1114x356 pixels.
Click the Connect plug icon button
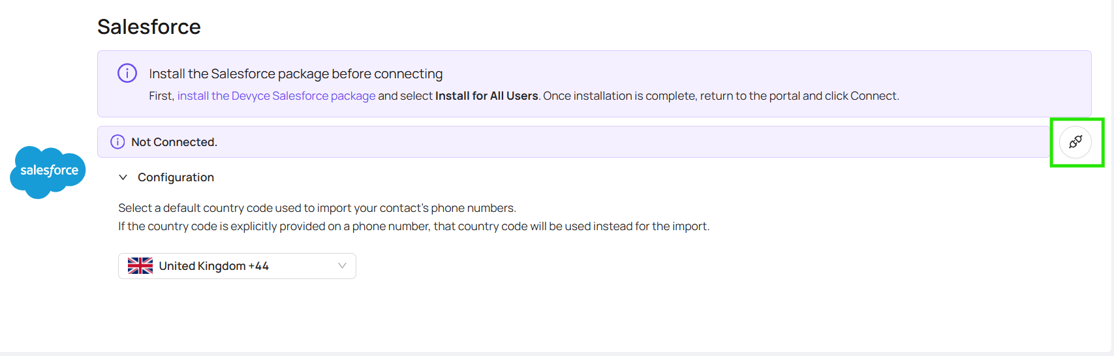(1075, 141)
